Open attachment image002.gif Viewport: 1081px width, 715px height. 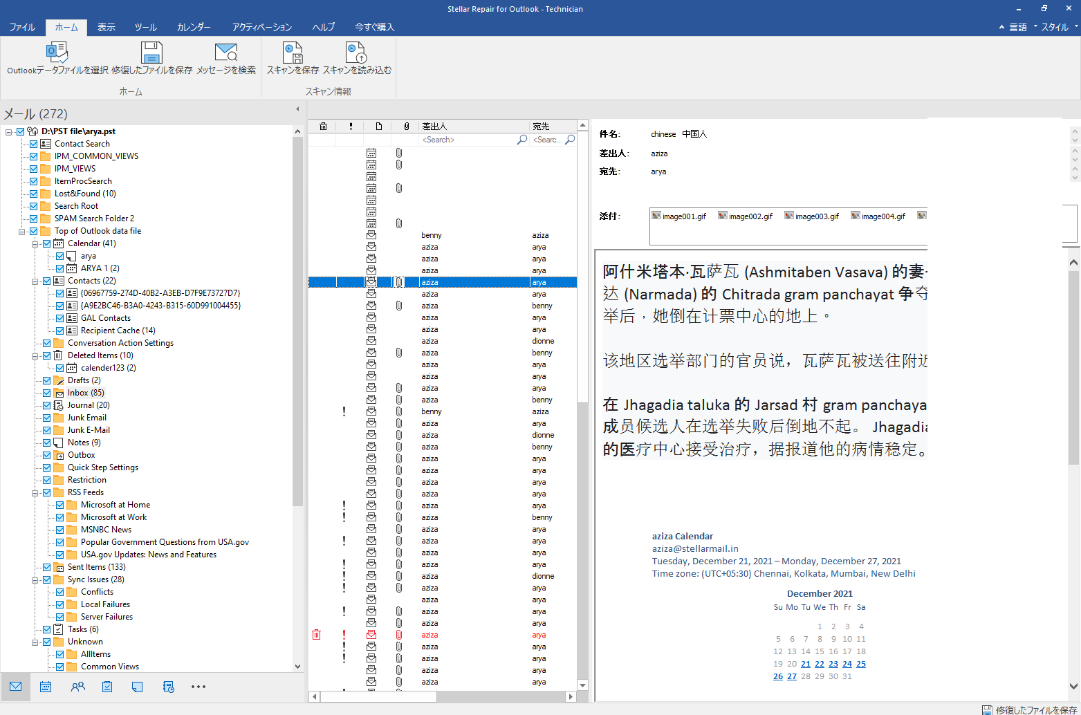746,216
